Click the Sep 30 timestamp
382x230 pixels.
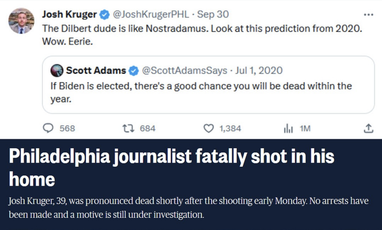(x=213, y=15)
